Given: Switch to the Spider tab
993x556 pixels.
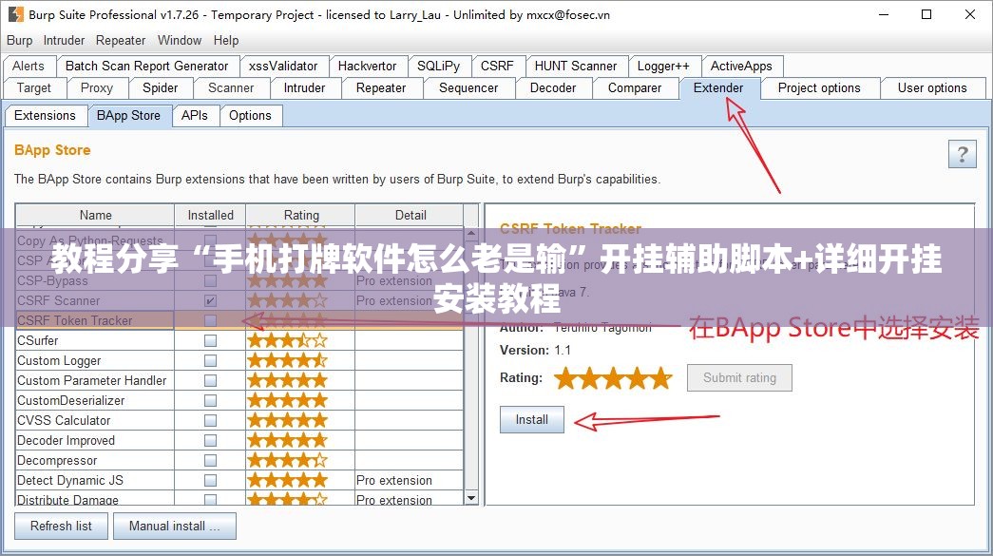Looking at the screenshot, I should [161, 88].
